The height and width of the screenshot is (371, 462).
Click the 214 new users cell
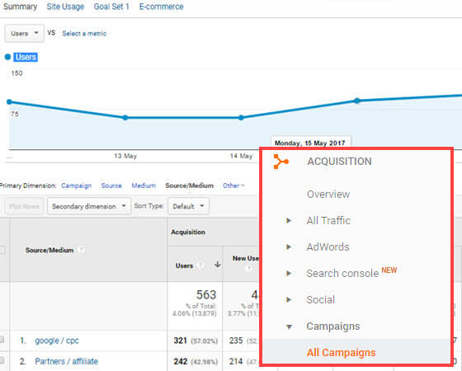click(x=236, y=361)
